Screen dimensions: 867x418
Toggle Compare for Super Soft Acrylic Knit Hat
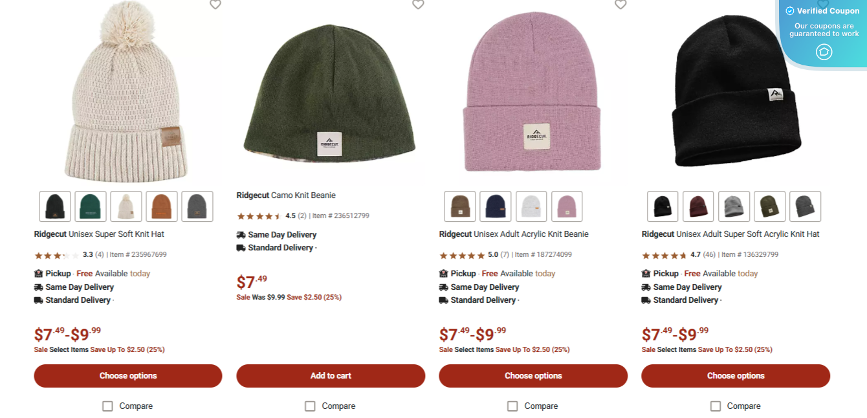click(x=716, y=406)
